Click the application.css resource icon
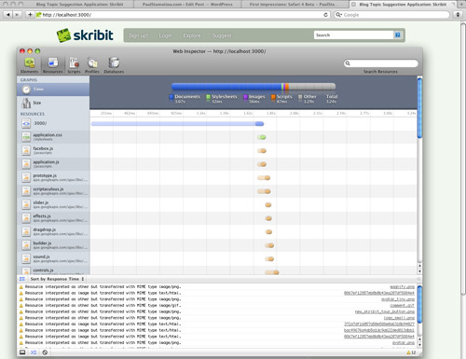Image resolution: width=466 pixels, height=359 pixels. [26, 137]
